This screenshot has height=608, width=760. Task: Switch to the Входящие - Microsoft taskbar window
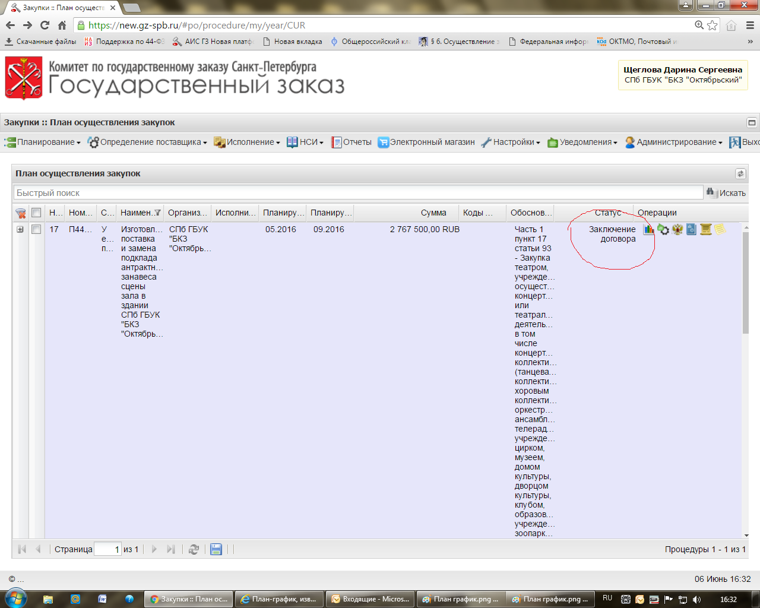point(370,599)
